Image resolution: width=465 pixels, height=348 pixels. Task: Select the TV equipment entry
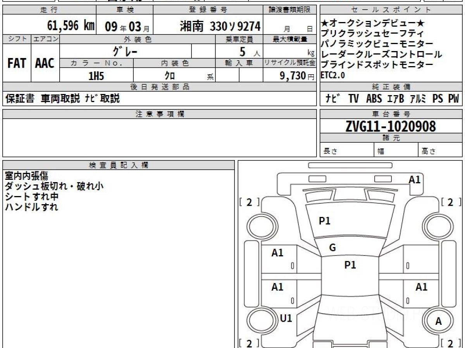(x=353, y=99)
